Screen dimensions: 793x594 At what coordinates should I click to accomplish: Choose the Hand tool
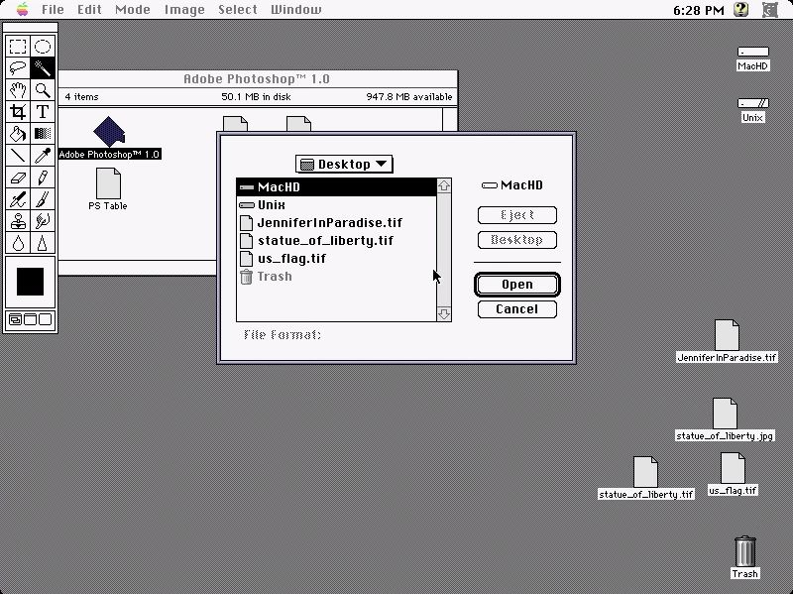18,90
